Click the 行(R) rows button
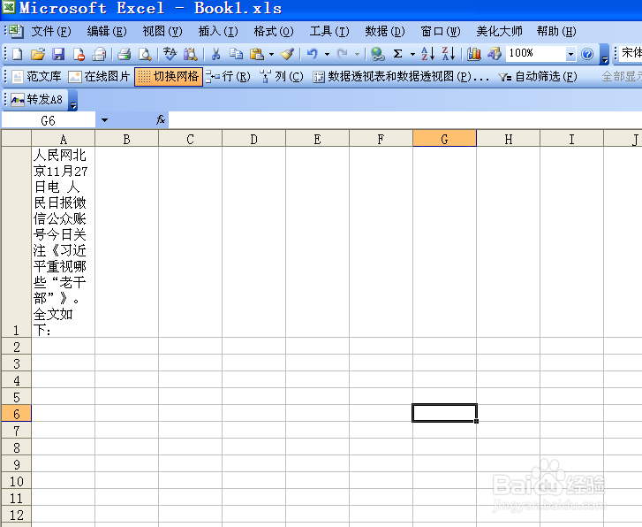Viewport: 642px width, 527px height. [228, 76]
